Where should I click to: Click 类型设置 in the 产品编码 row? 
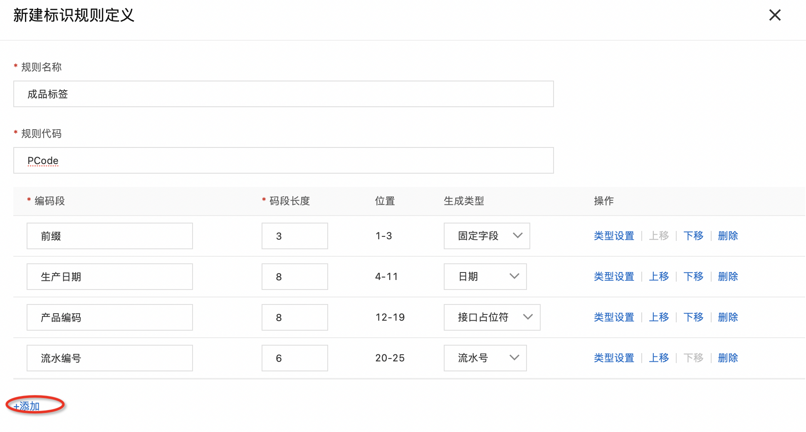coord(614,317)
